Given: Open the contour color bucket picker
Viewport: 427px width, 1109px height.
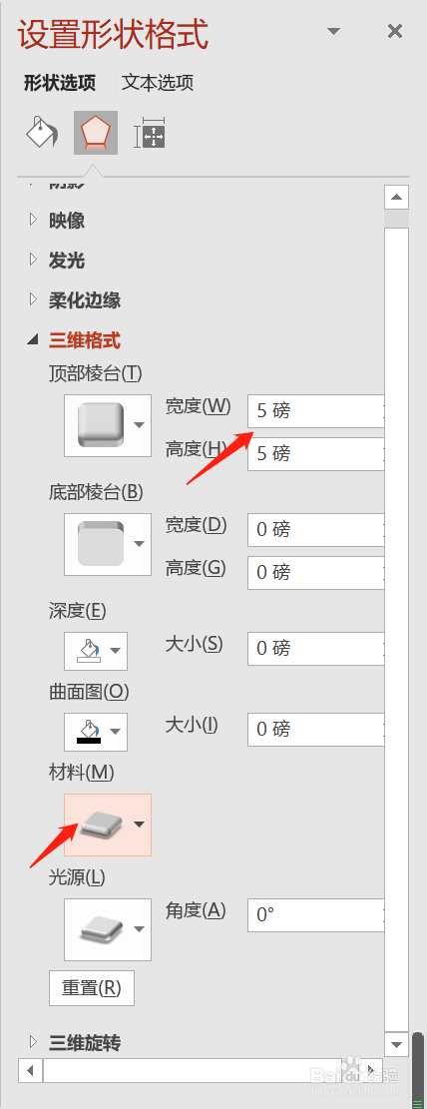Looking at the screenshot, I should pyautogui.click(x=96, y=732).
